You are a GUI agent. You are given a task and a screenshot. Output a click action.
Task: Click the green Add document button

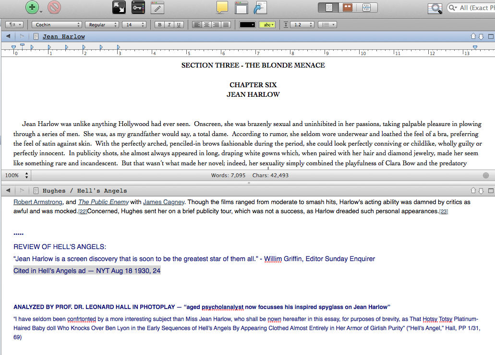tap(32, 7)
